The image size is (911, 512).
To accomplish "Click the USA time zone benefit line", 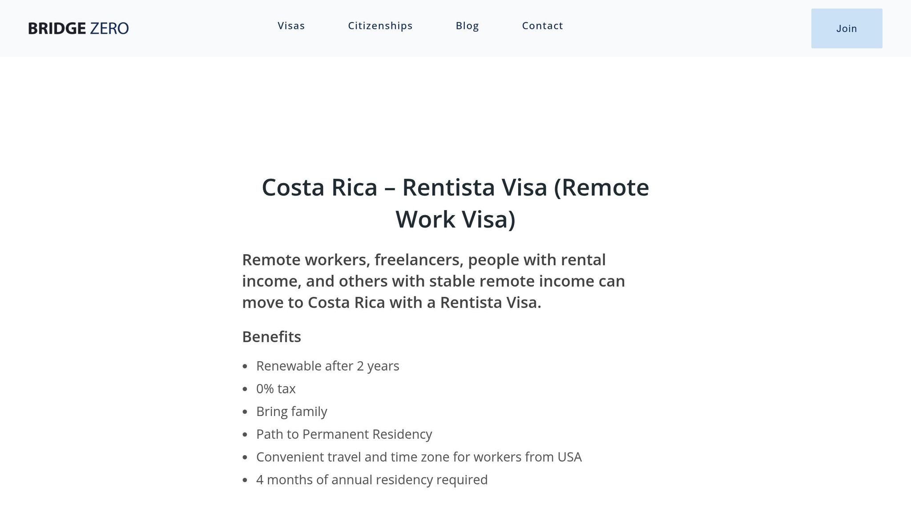I will 419,456.
